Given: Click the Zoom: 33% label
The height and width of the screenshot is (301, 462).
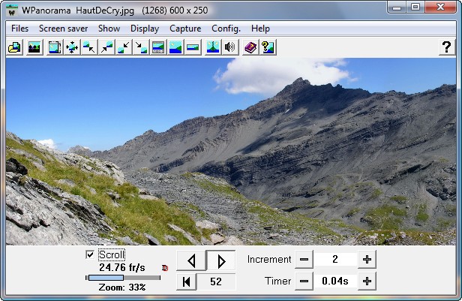Looking at the screenshot, I should [x=122, y=287].
